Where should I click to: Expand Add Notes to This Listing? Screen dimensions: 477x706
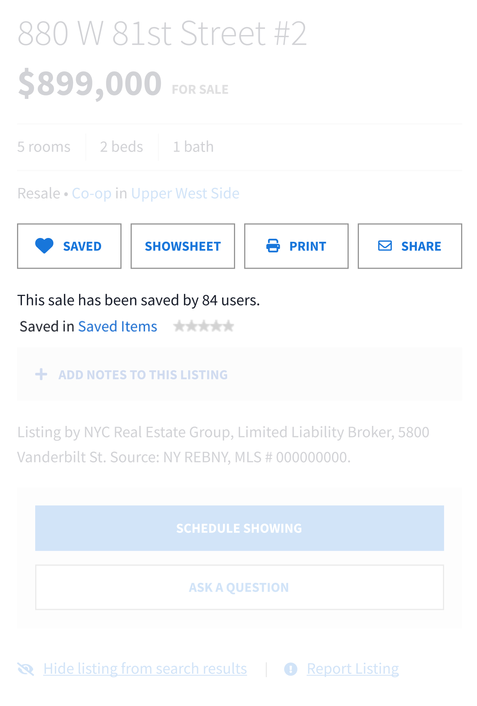(x=143, y=375)
